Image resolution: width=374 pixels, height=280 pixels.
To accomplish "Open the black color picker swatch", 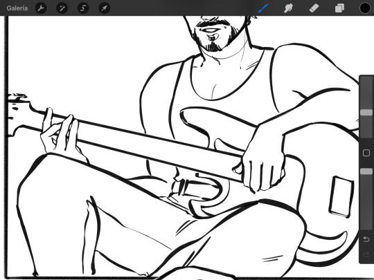I will click(x=365, y=8).
